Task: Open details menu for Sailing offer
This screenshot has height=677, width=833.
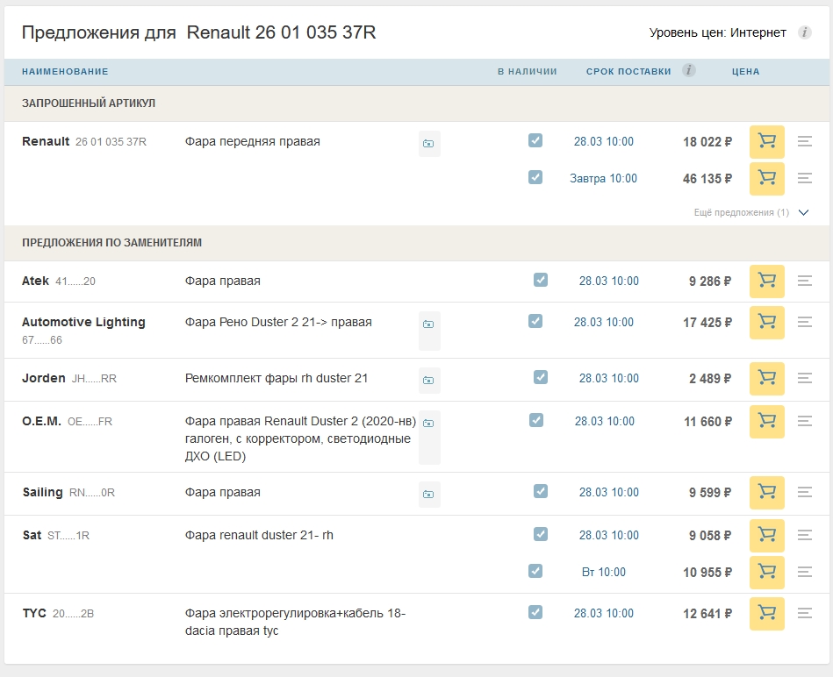Action: tap(804, 492)
